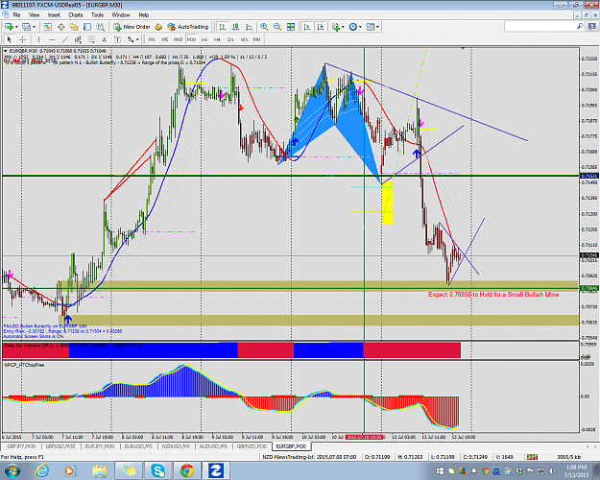This screenshot has height=480, width=600.
Task: Tile chart windows with grid icon
Action: (291, 27)
